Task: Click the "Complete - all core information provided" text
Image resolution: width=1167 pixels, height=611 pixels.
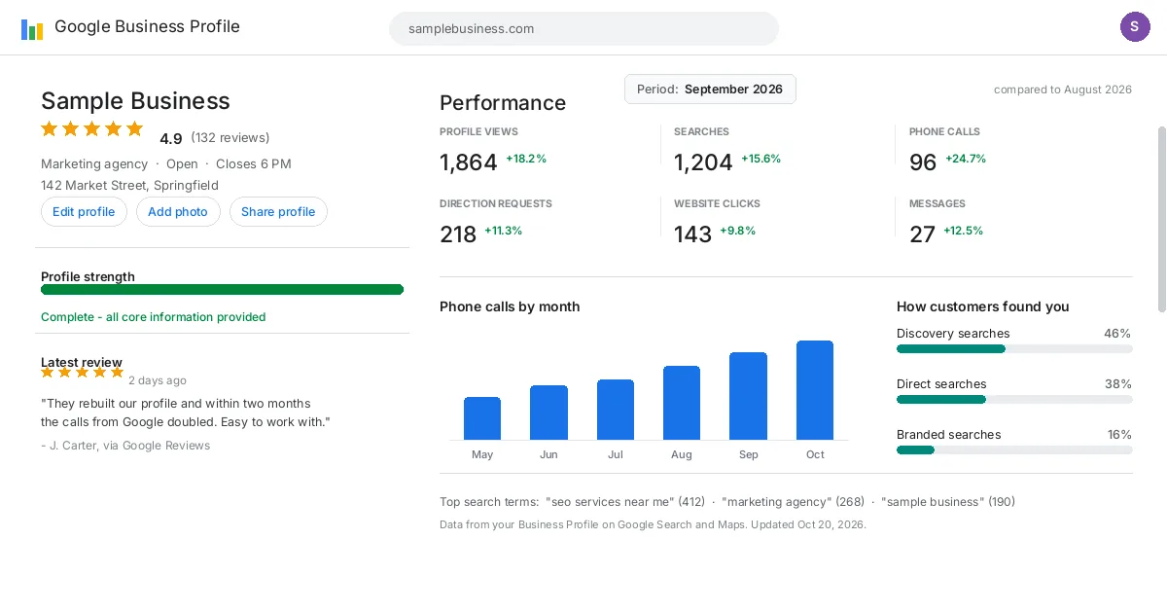Action: [153, 317]
